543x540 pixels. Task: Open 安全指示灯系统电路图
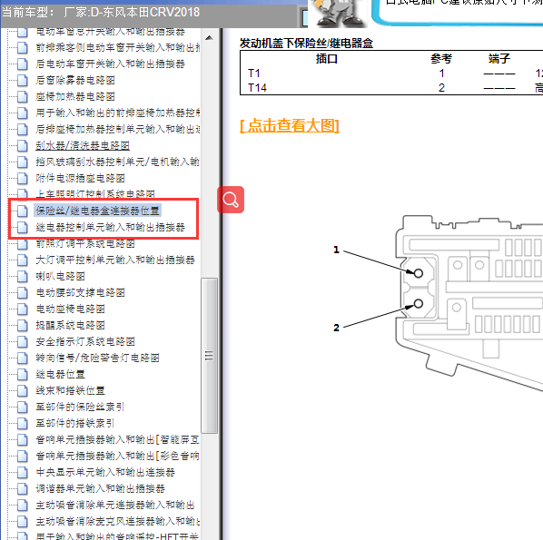click(x=85, y=341)
